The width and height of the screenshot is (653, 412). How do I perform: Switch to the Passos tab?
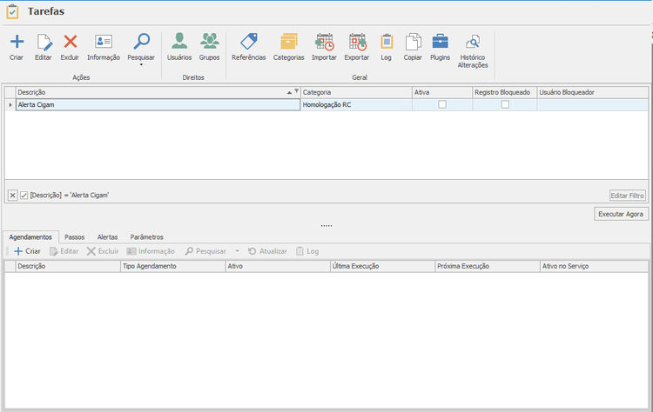pyautogui.click(x=75, y=237)
